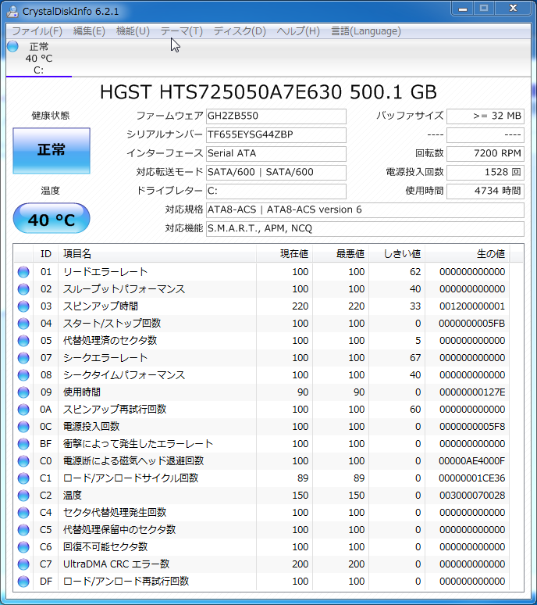Open the 言語(Language) menu
The image size is (537, 605).
point(366,30)
